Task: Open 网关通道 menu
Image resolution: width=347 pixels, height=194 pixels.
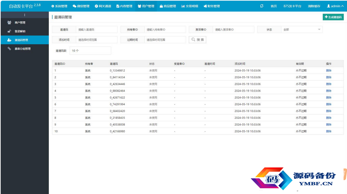Action: (x=103, y=6)
